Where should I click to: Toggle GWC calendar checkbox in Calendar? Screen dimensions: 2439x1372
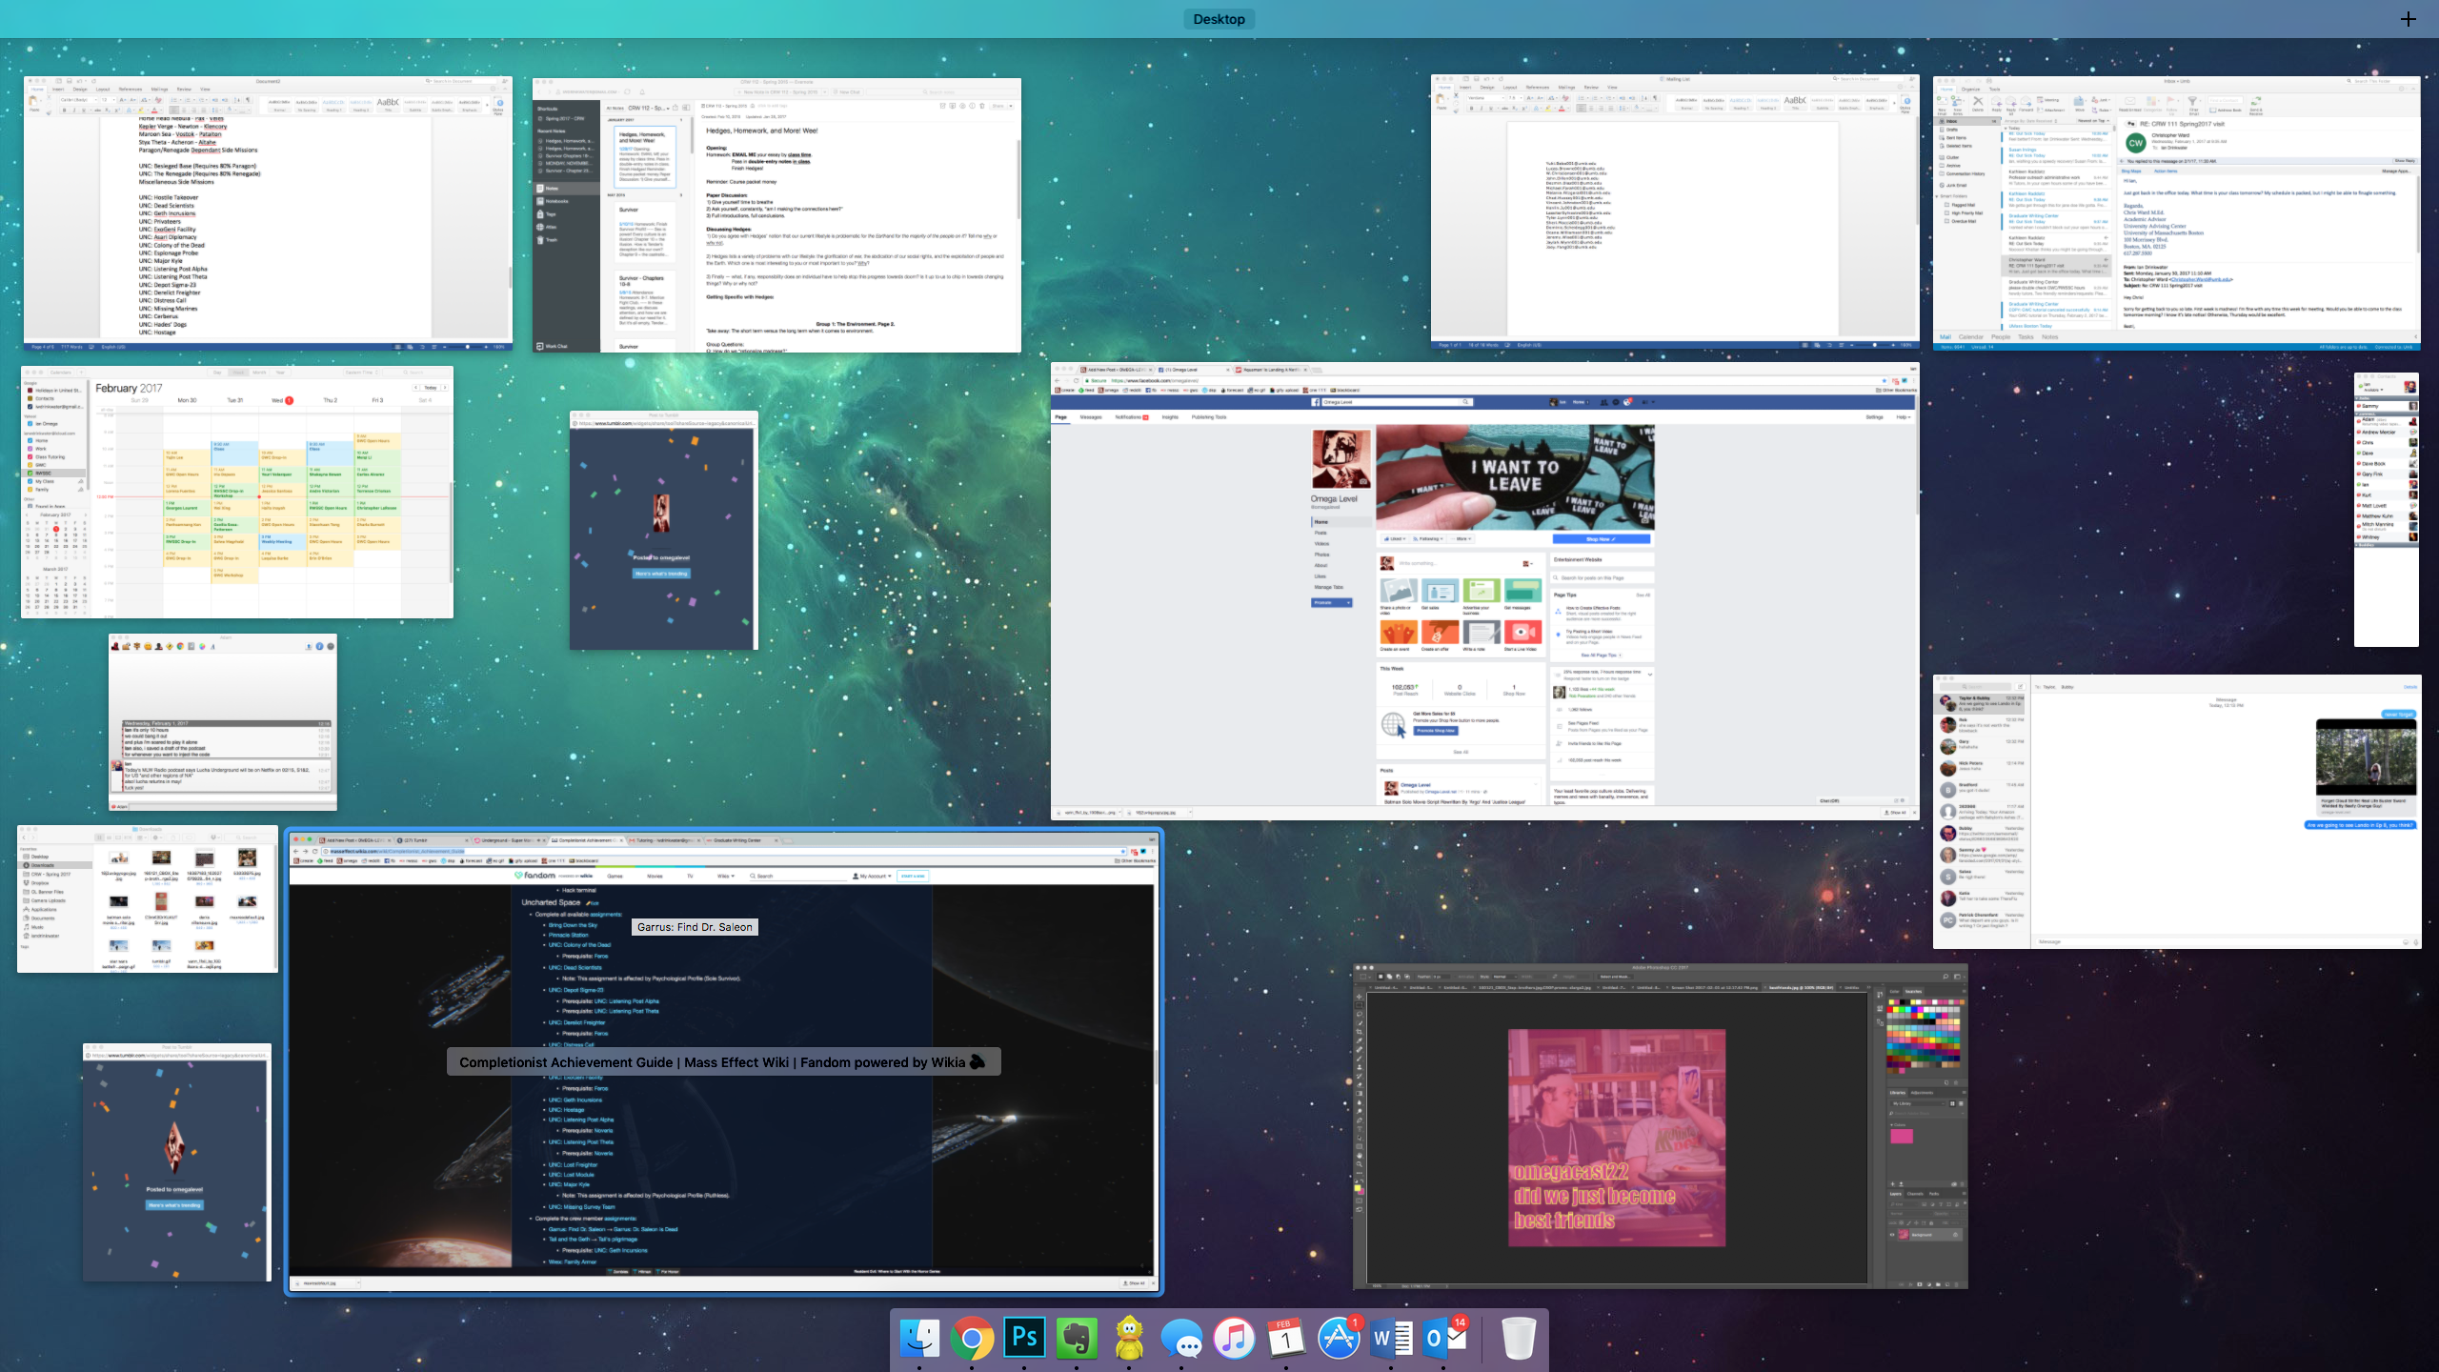[x=30, y=465]
